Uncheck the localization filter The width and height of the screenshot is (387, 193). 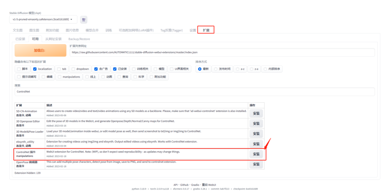34,69
